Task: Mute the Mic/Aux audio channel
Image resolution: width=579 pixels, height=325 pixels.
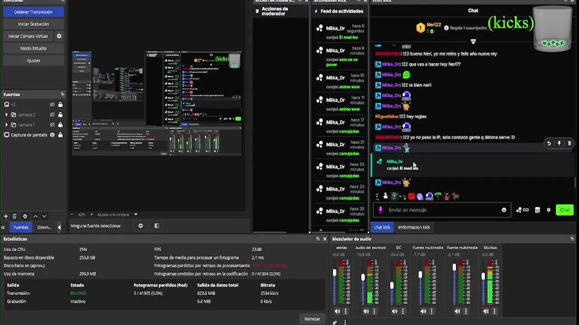Action: 486,311
